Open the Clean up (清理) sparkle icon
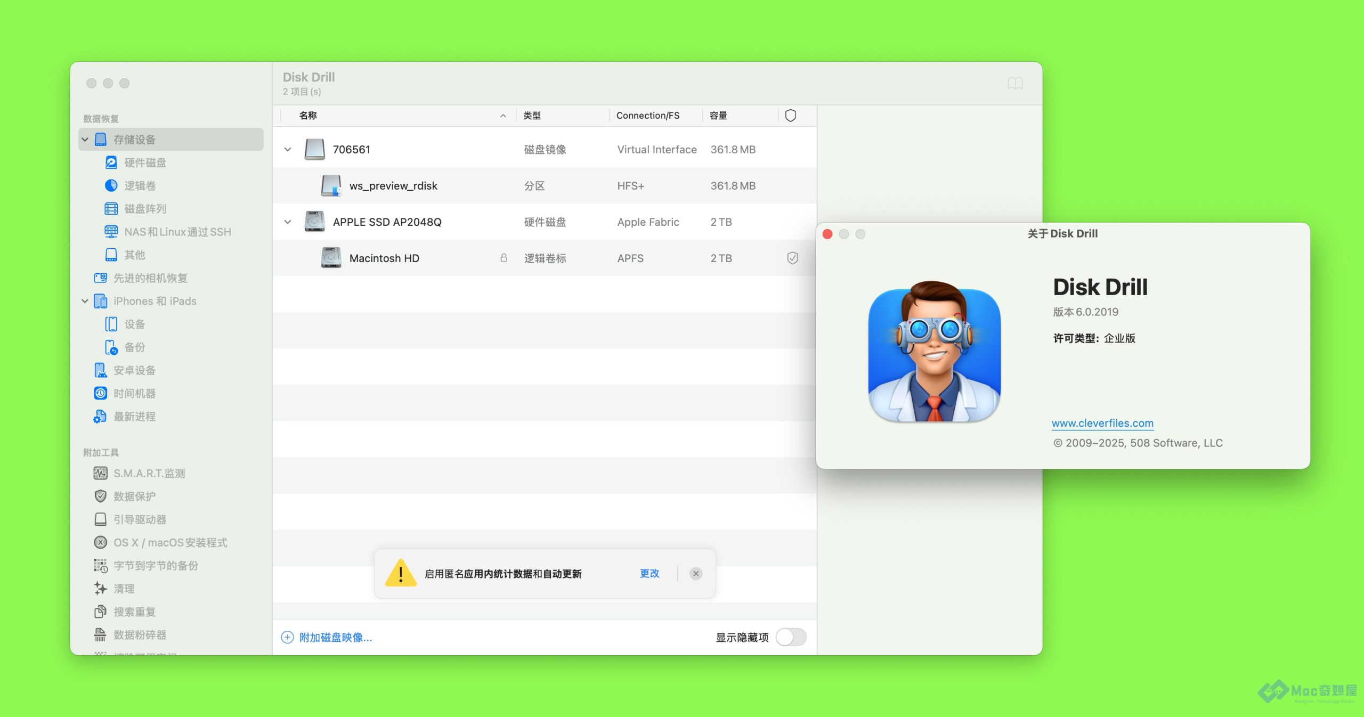Viewport: 1364px width, 717px height. (100, 588)
